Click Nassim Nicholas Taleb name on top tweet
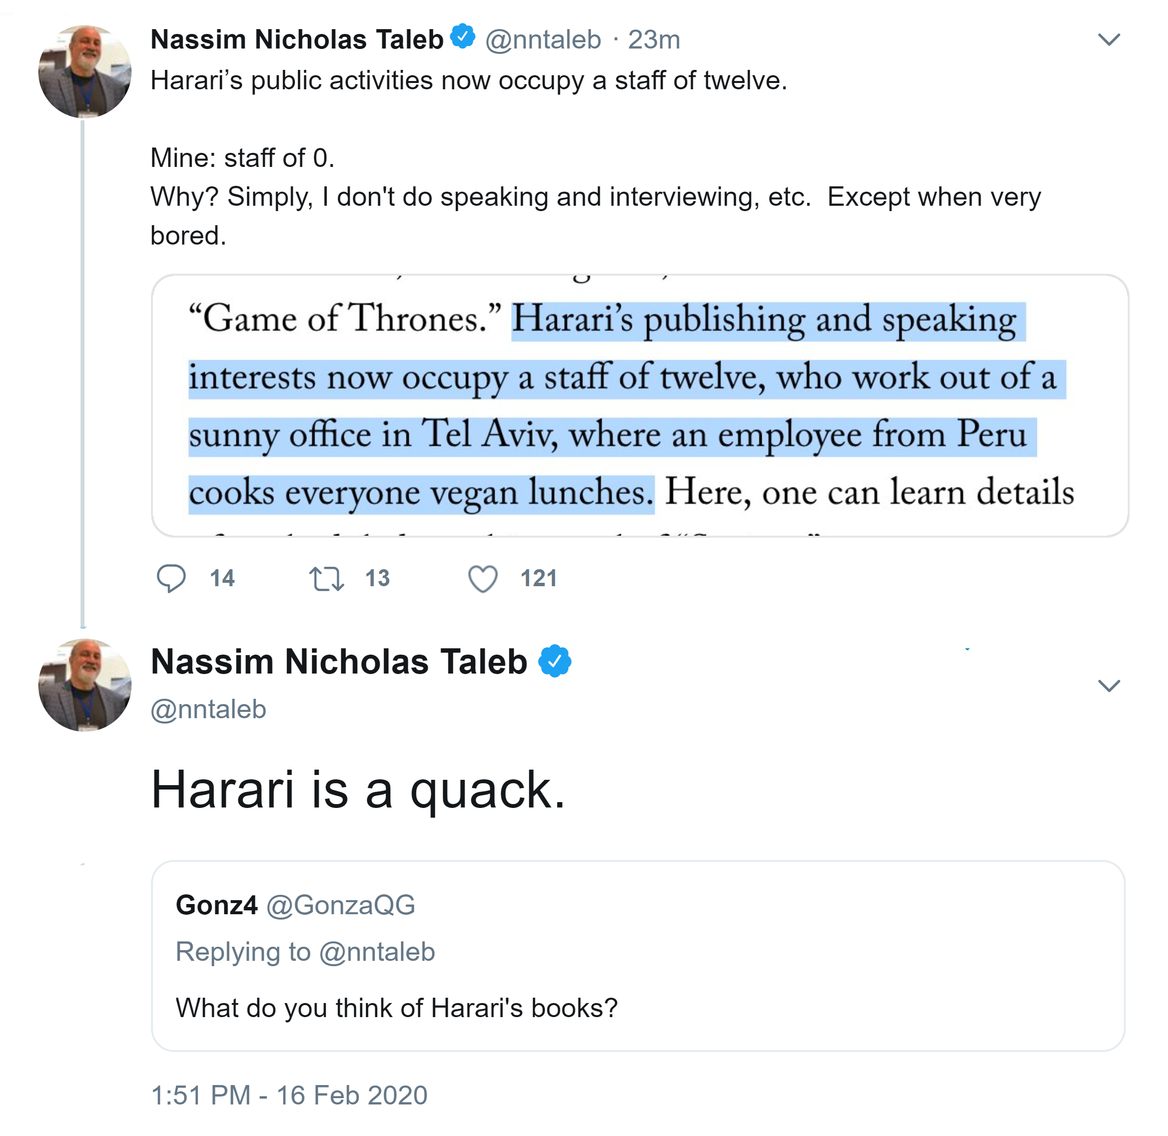 297,40
